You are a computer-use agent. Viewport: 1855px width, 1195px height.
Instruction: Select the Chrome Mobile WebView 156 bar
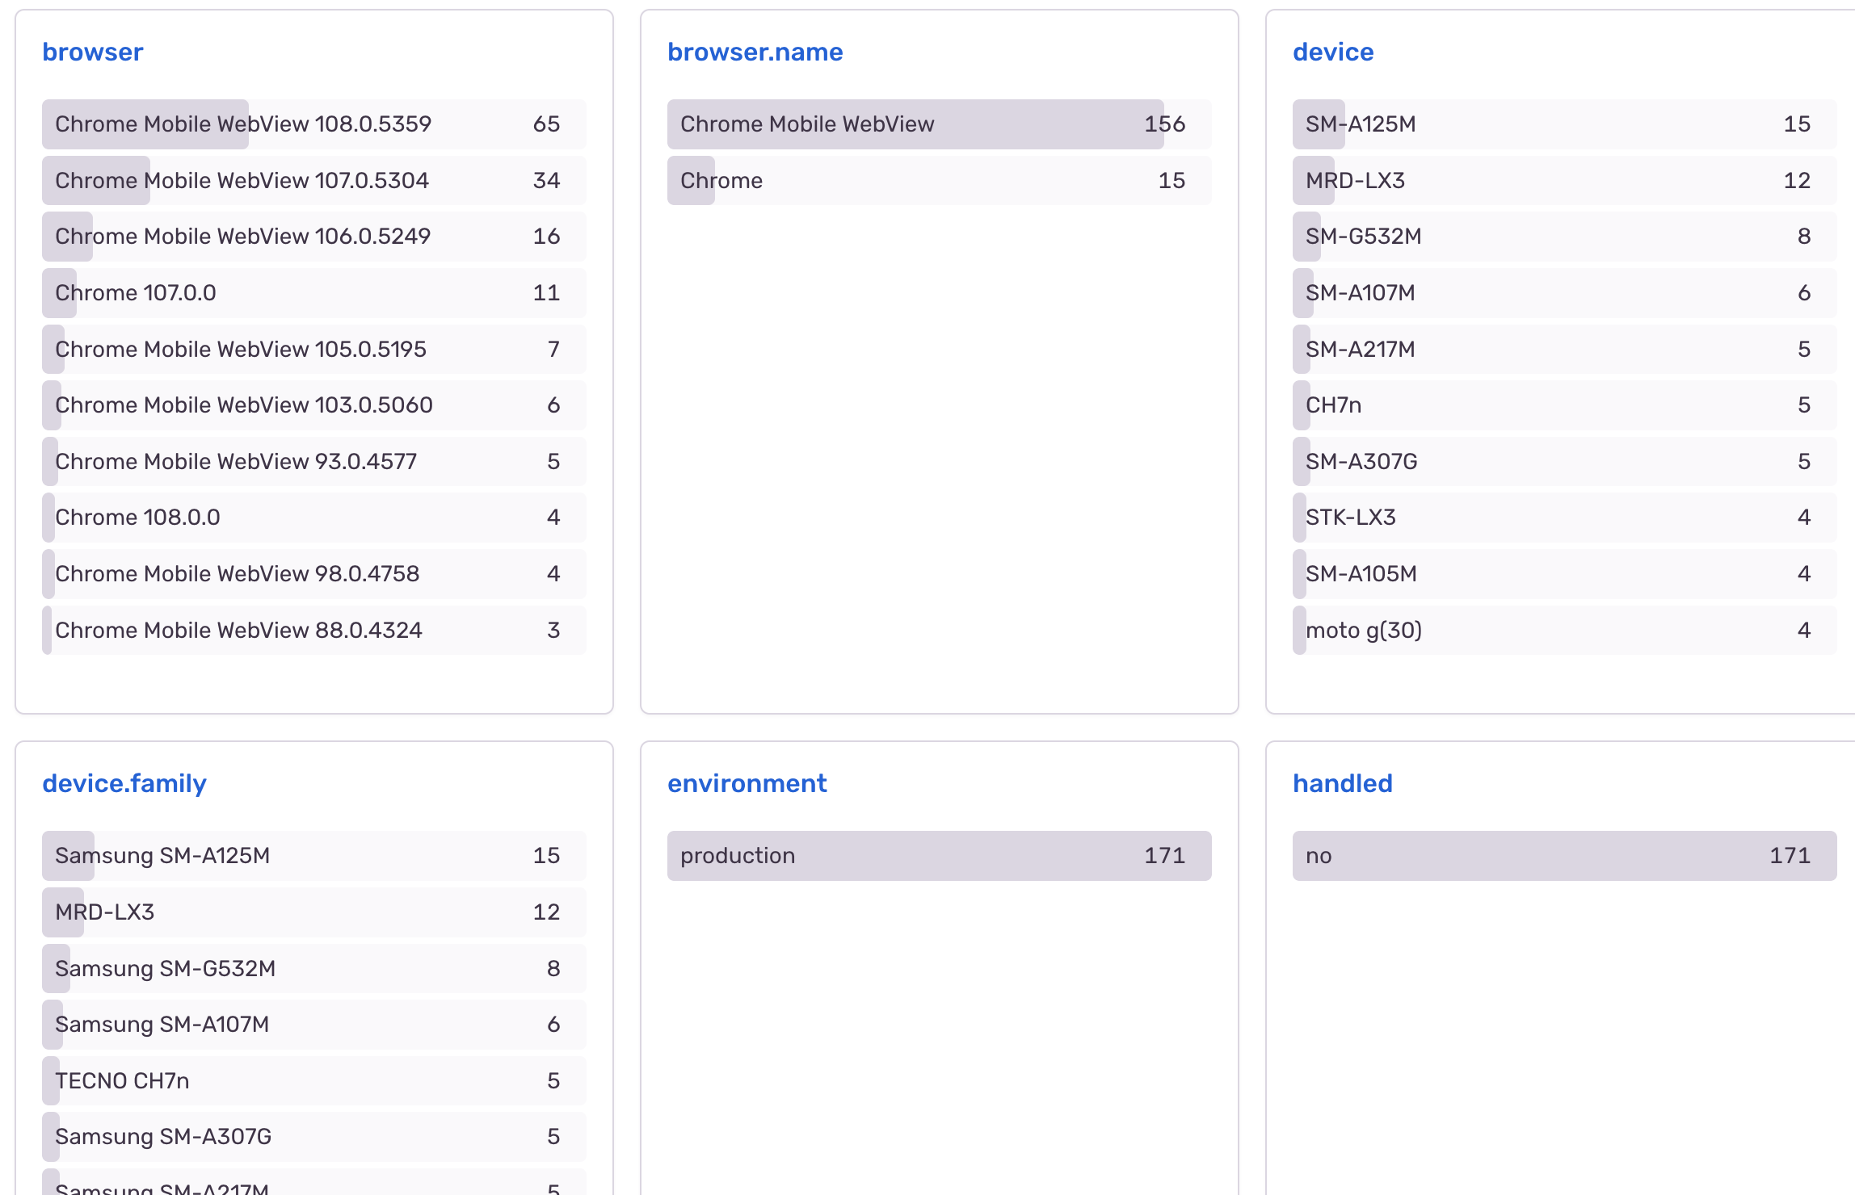point(939,124)
